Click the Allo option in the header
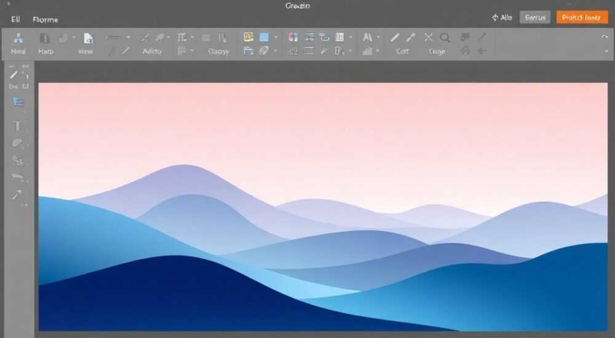The height and width of the screenshot is (338, 615). pyautogui.click(x=502, y=18)
